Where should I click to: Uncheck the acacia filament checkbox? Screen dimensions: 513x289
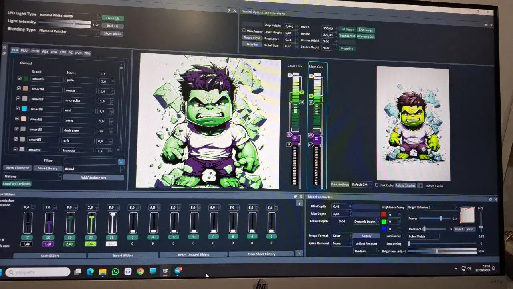pos(19,88)
